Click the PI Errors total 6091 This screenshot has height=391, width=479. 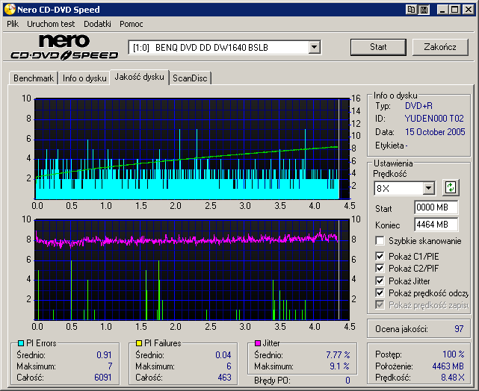[103, 378]
